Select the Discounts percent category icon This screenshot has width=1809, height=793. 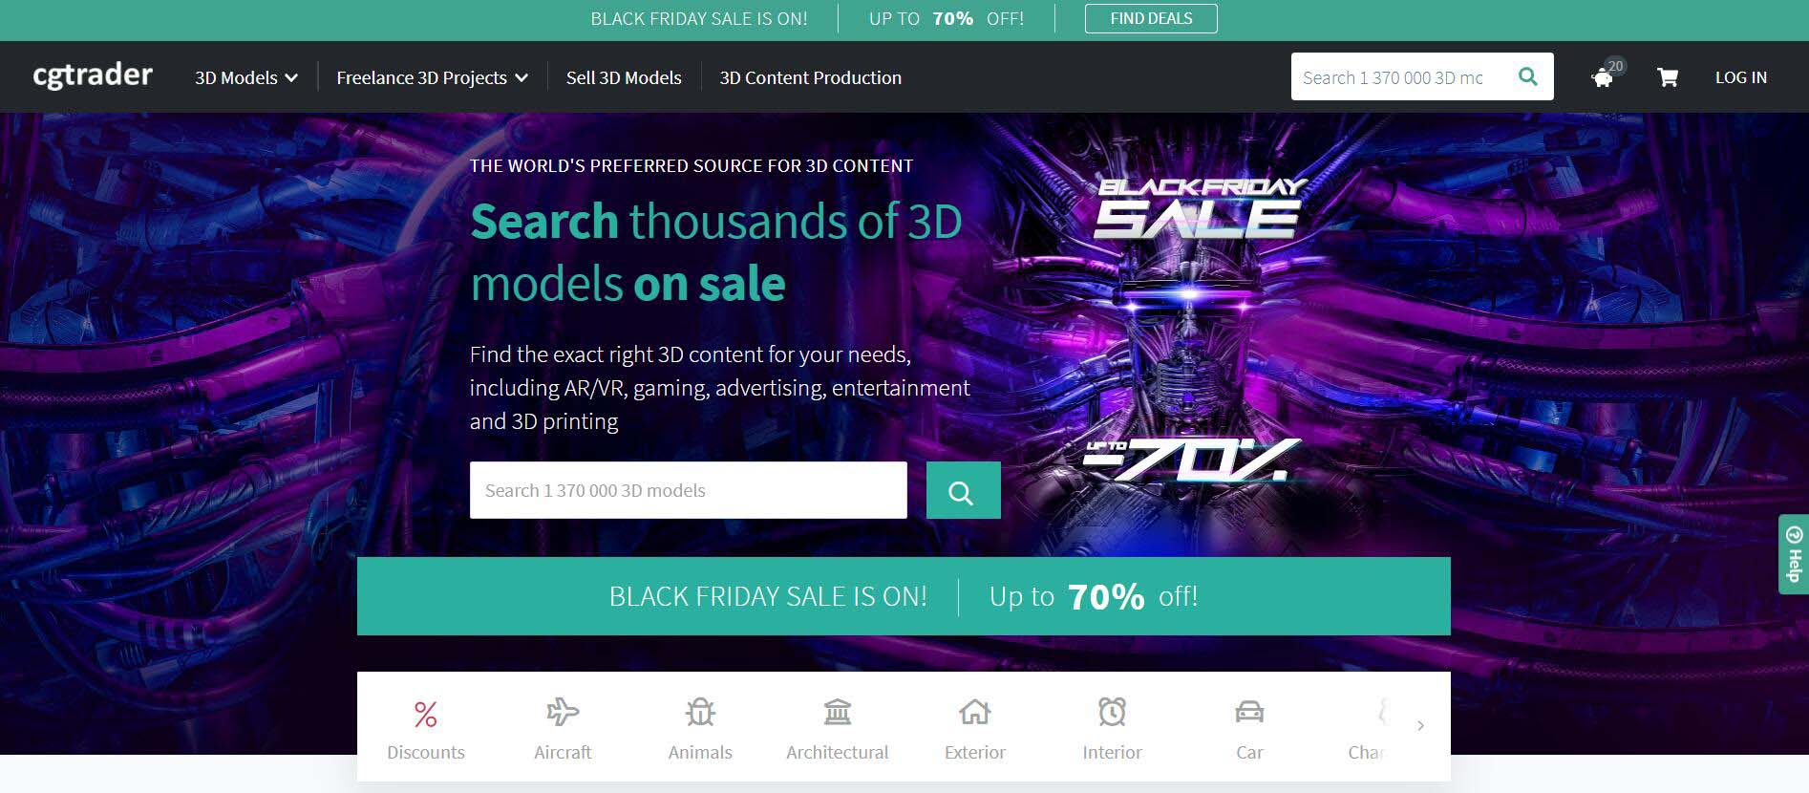click(x=426, y=714)
